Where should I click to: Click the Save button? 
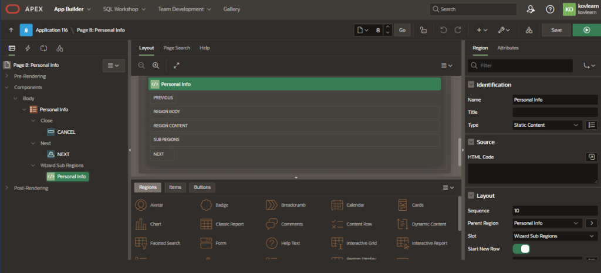pyautogui.click(x=556, y=30)
